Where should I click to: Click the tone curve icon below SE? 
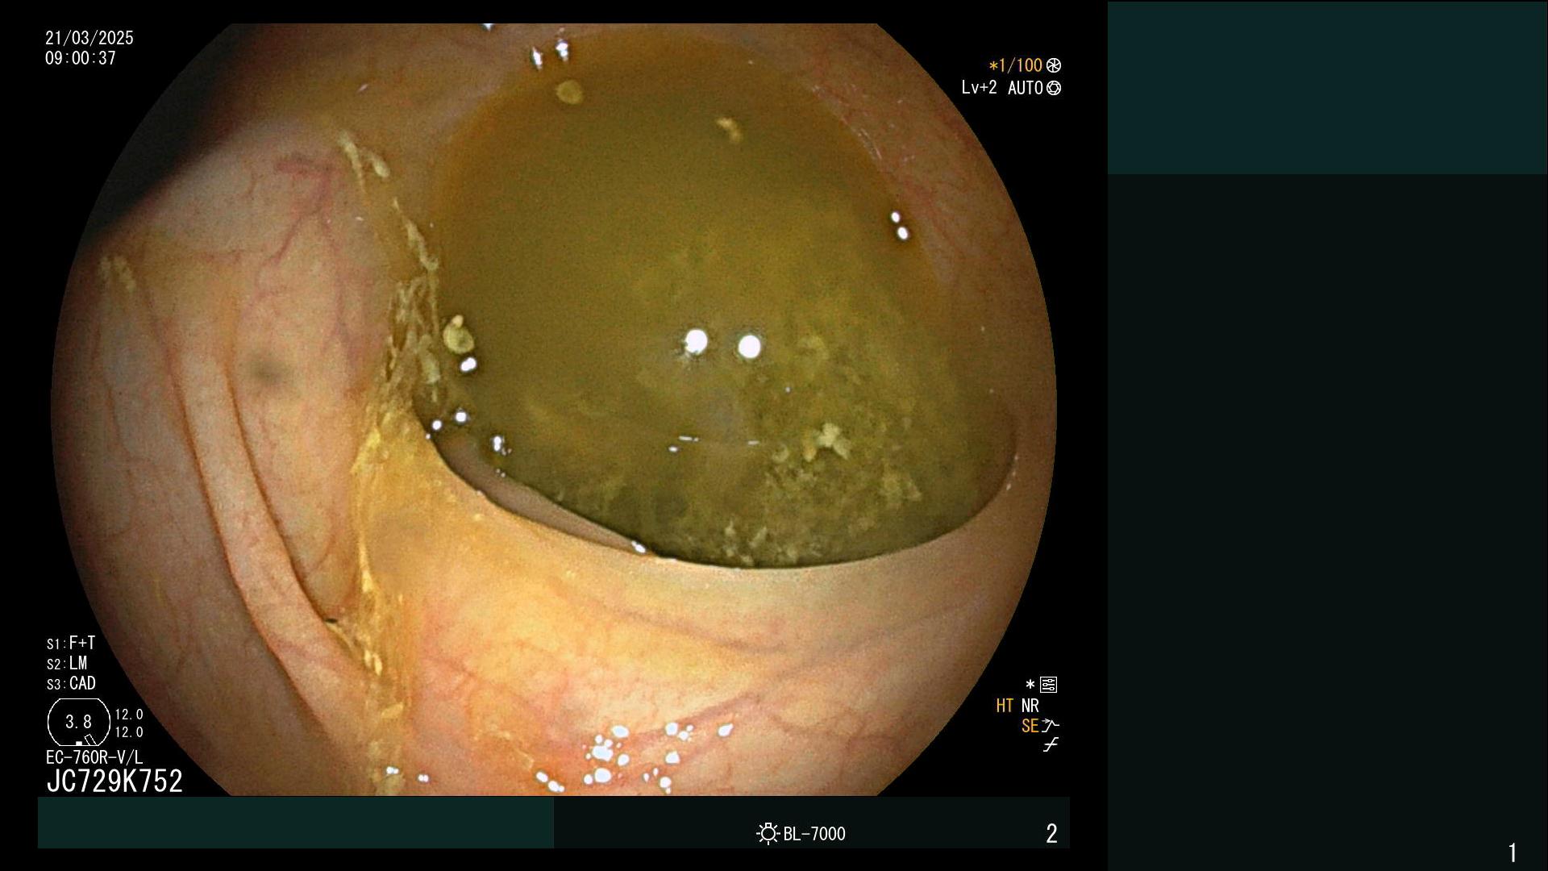(1050, 745)
